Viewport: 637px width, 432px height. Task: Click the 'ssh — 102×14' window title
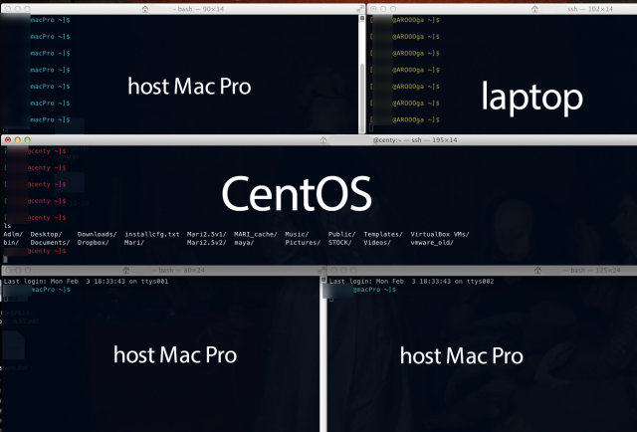[590, 9]
